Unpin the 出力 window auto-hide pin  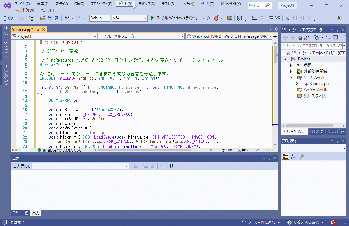coord(269,158)
